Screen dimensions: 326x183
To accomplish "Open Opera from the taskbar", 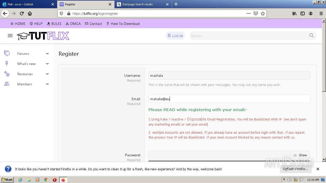I will click(x=55, y=180).
